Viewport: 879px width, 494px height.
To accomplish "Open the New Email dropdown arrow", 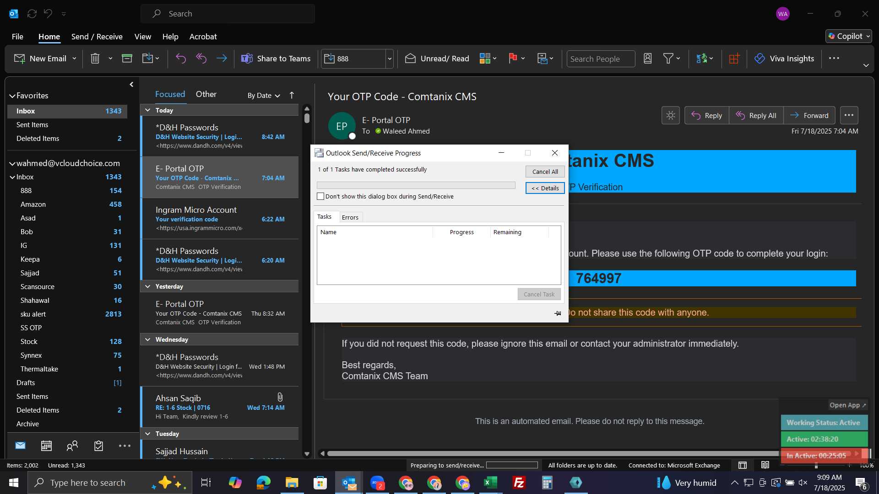I will [74, 59].
